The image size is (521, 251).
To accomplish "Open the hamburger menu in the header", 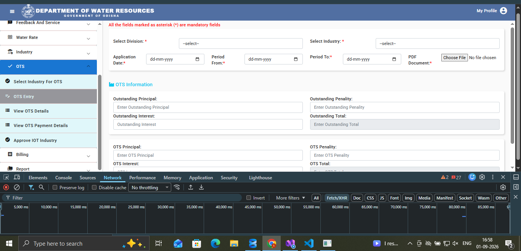I will tap(12, 11).
